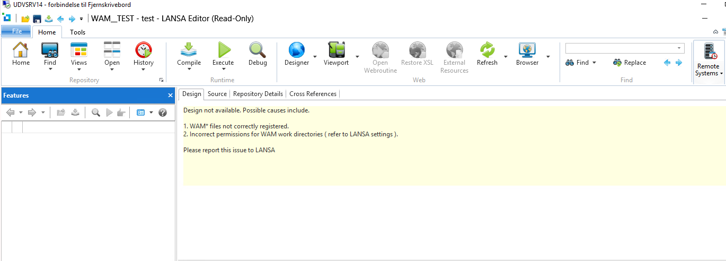
Task: Click the Designer globe icon
Action: (297, 50)
